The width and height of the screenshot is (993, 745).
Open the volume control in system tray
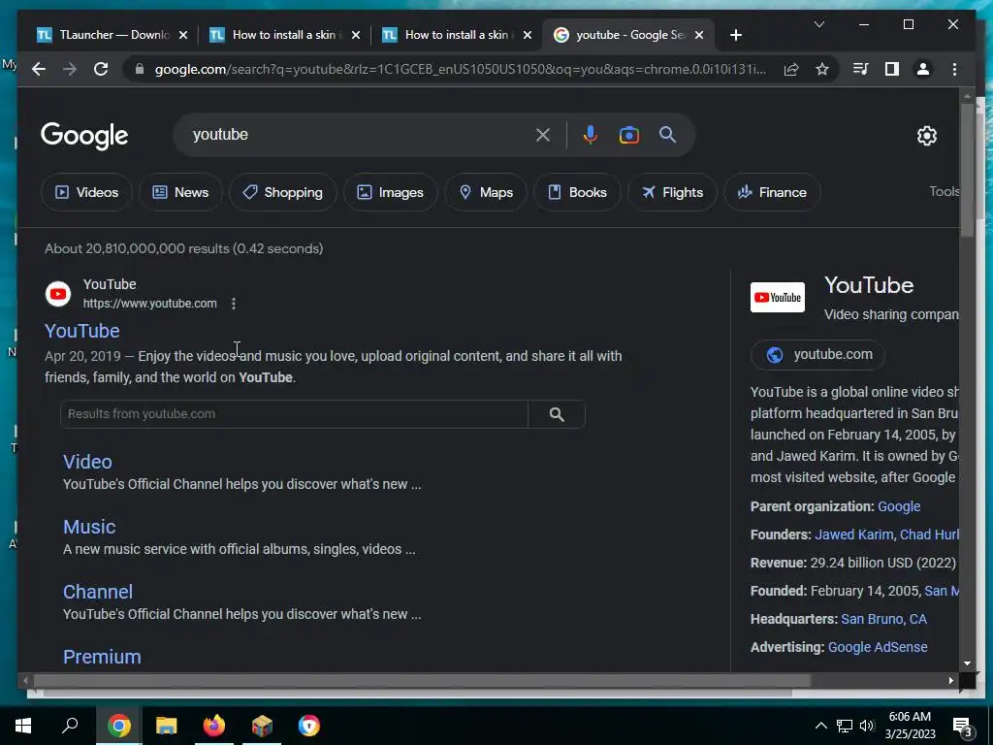point(867,726)
